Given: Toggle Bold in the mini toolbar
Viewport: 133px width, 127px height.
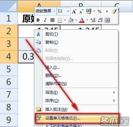Looking at the screenshot, I should point(38,20).
